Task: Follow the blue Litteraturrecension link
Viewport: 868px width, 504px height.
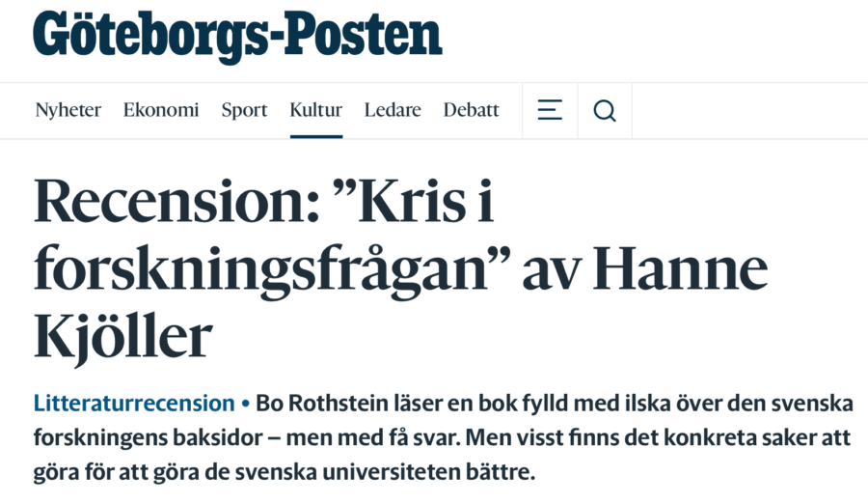Action: pyautogui.click(x=134, y=403)
